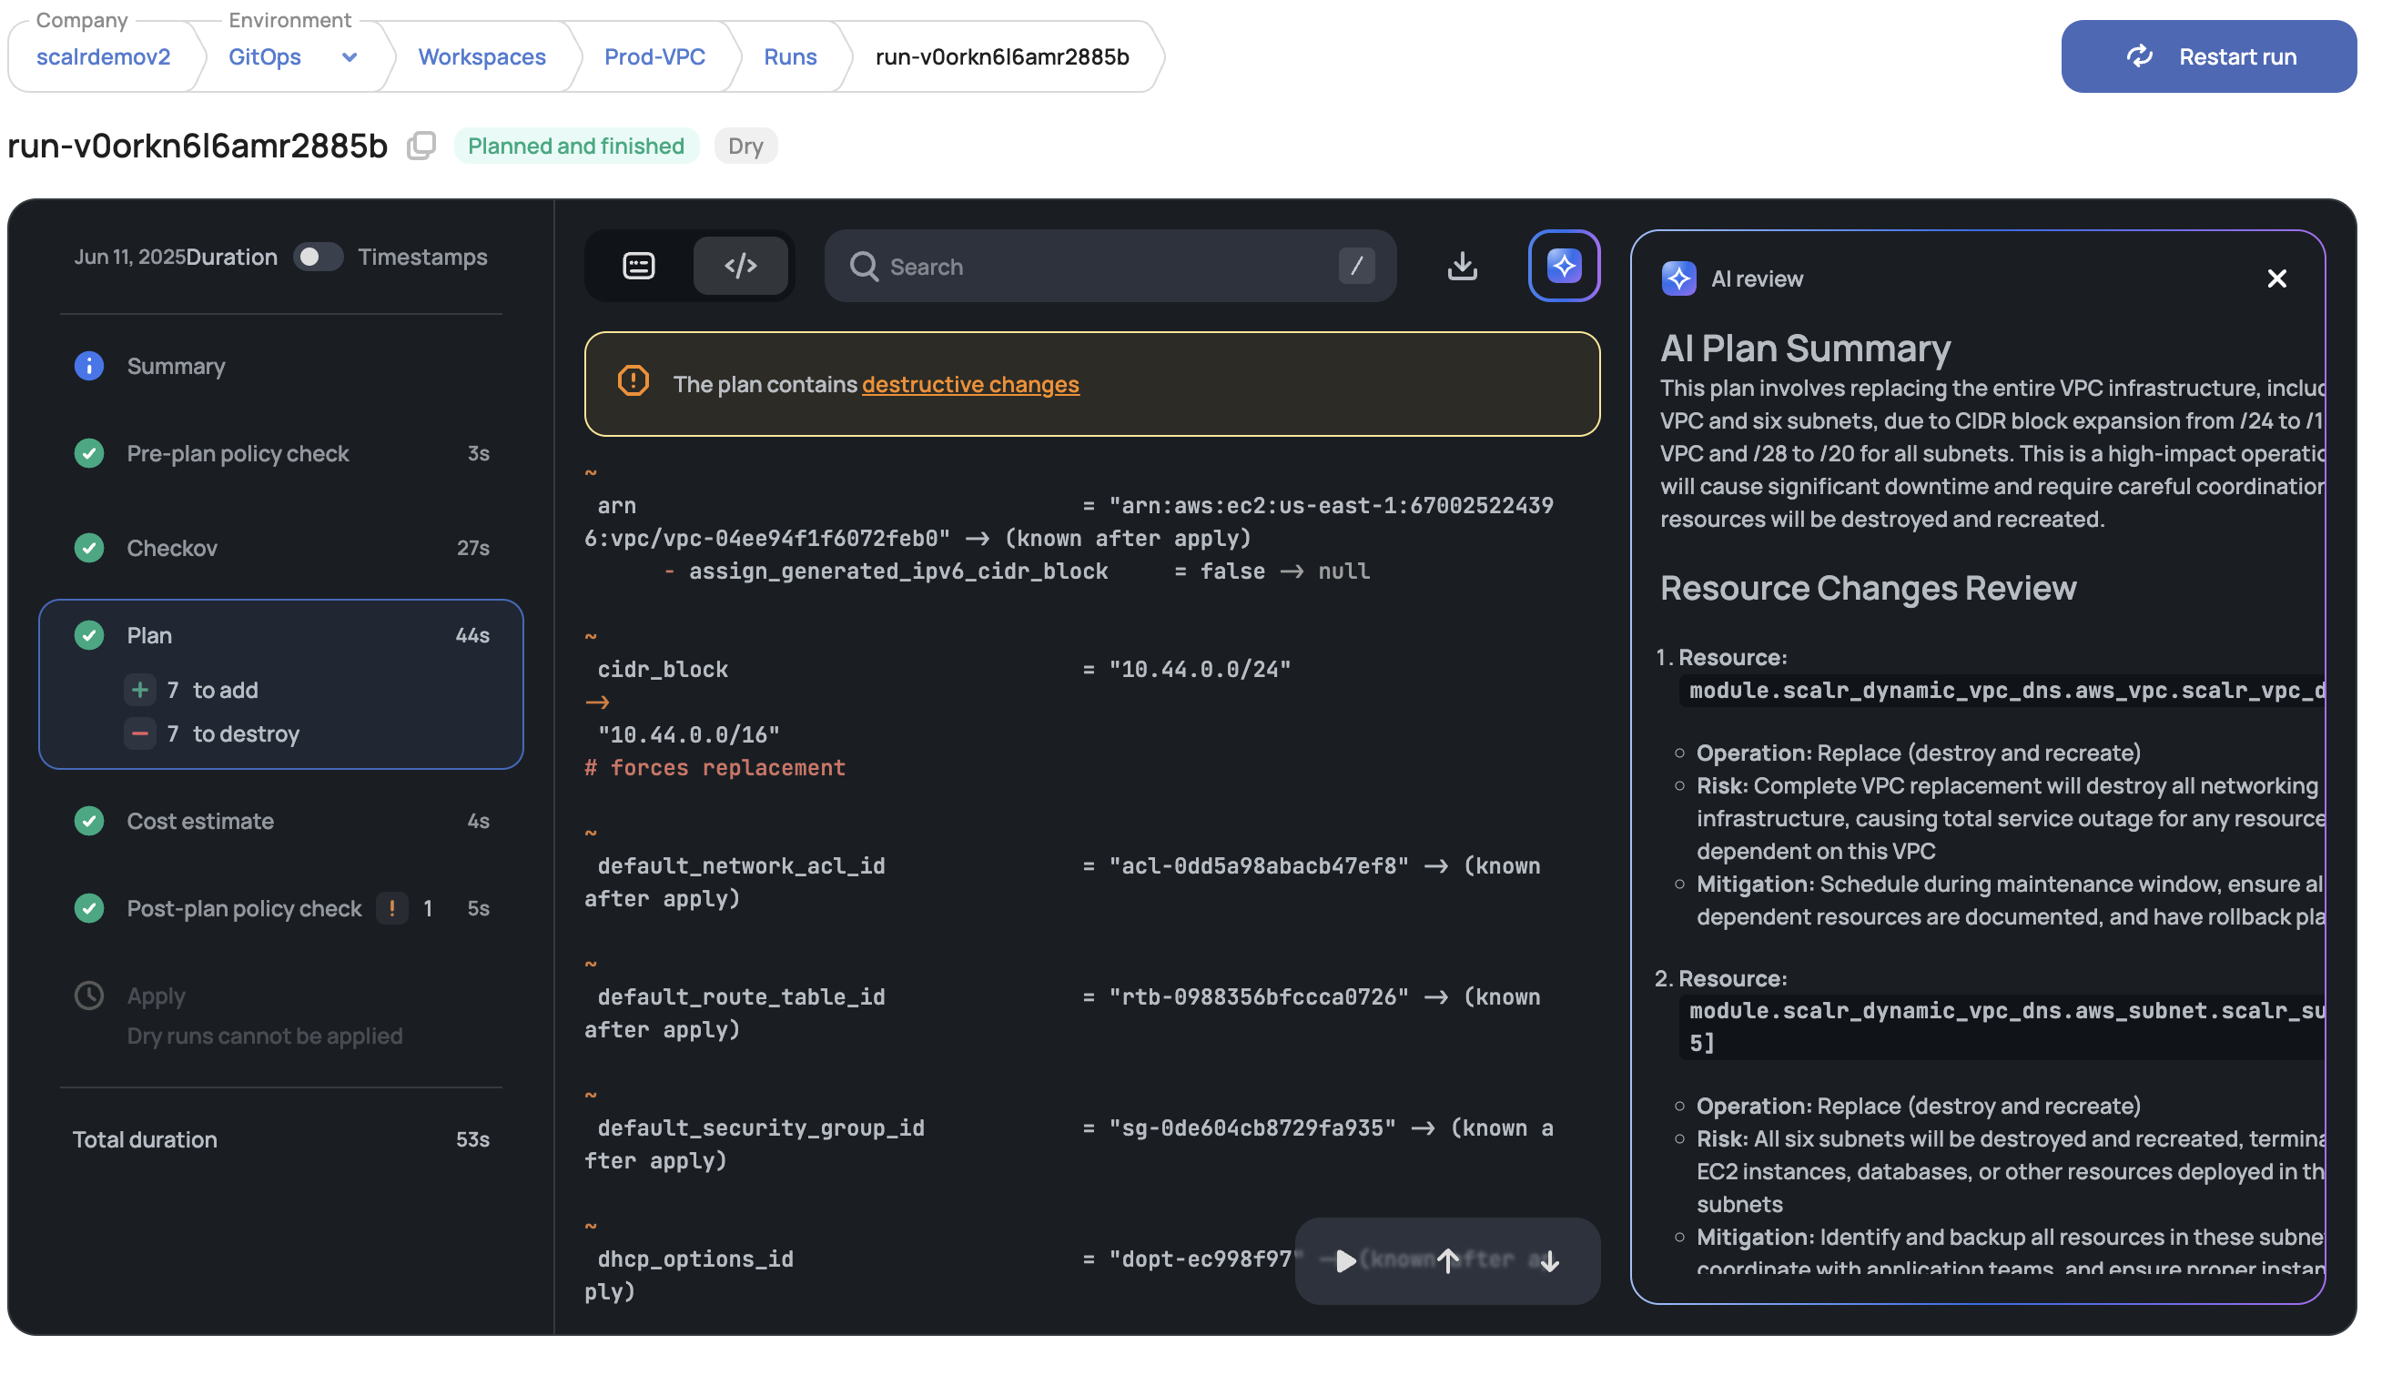Open the Post-plan policy check step
Screen dimensions: 2392x1385
[281, 908]
